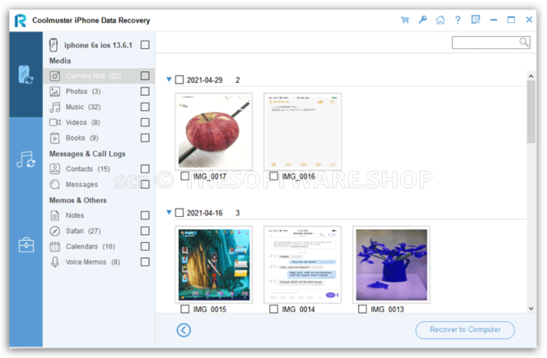Tick the Photos category checkbox
The image size is (547, 358).
[x=145, y=91]
